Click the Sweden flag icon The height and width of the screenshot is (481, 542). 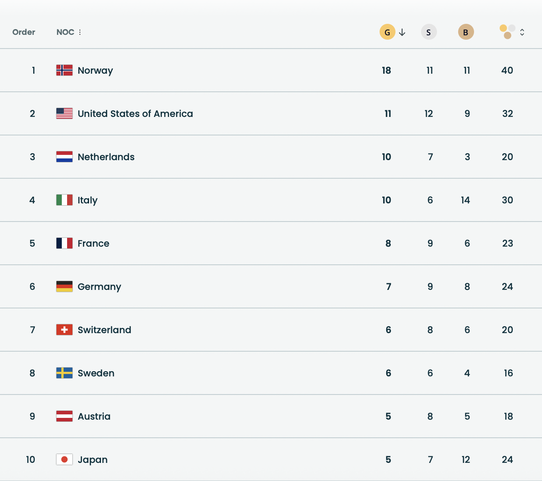[64, 373]
